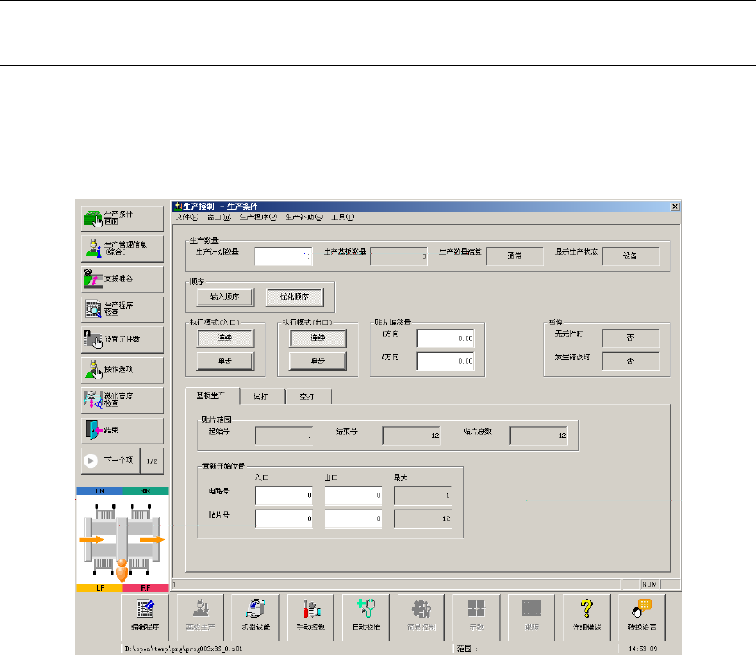This screenshot has height=655, width=756.
Task: Click the 简易控制 gear toolbar icon
Action: pos(421,617)
